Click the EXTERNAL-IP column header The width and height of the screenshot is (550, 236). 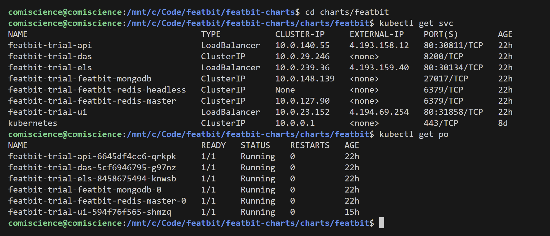coord(376,34)
